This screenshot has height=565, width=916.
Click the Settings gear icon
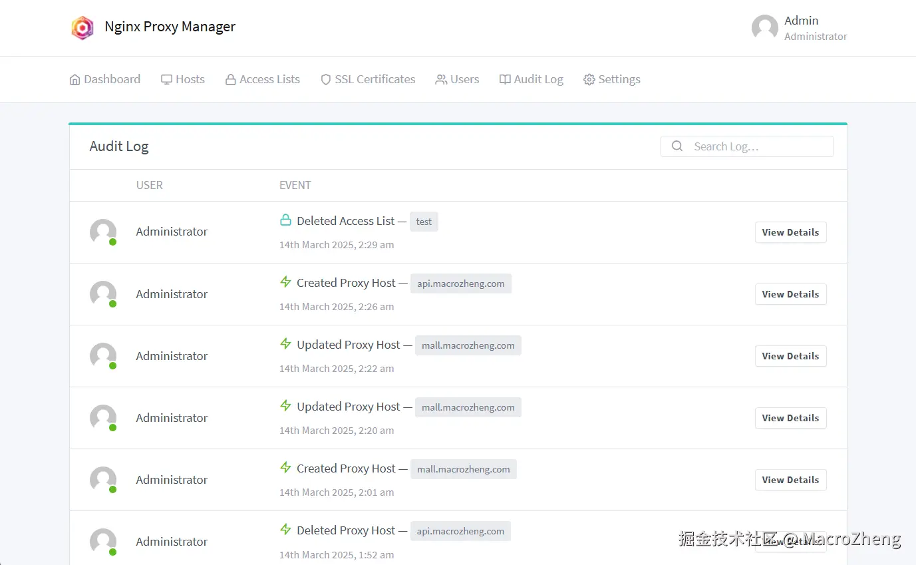click(x=589, y=80)
